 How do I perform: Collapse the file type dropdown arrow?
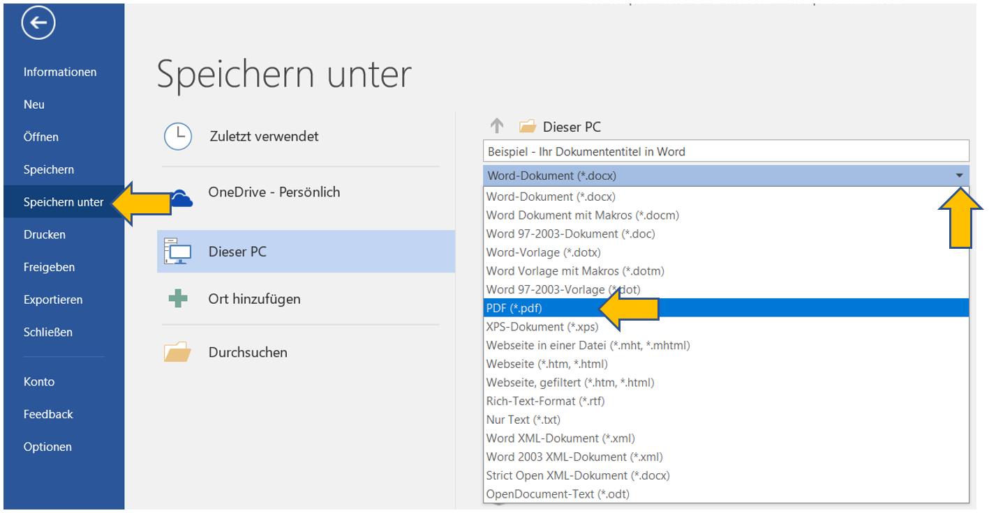point(960,176)
